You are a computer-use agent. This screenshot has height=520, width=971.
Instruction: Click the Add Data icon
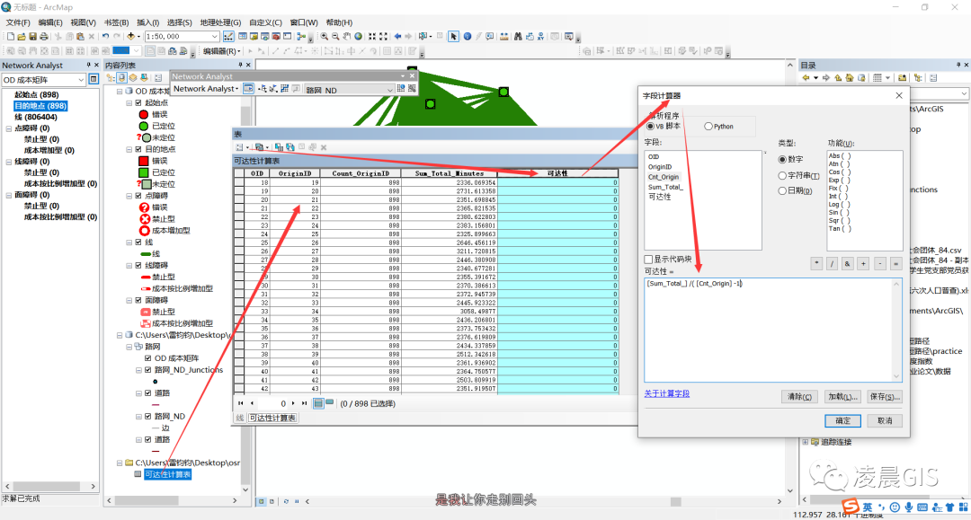point(130,37)
